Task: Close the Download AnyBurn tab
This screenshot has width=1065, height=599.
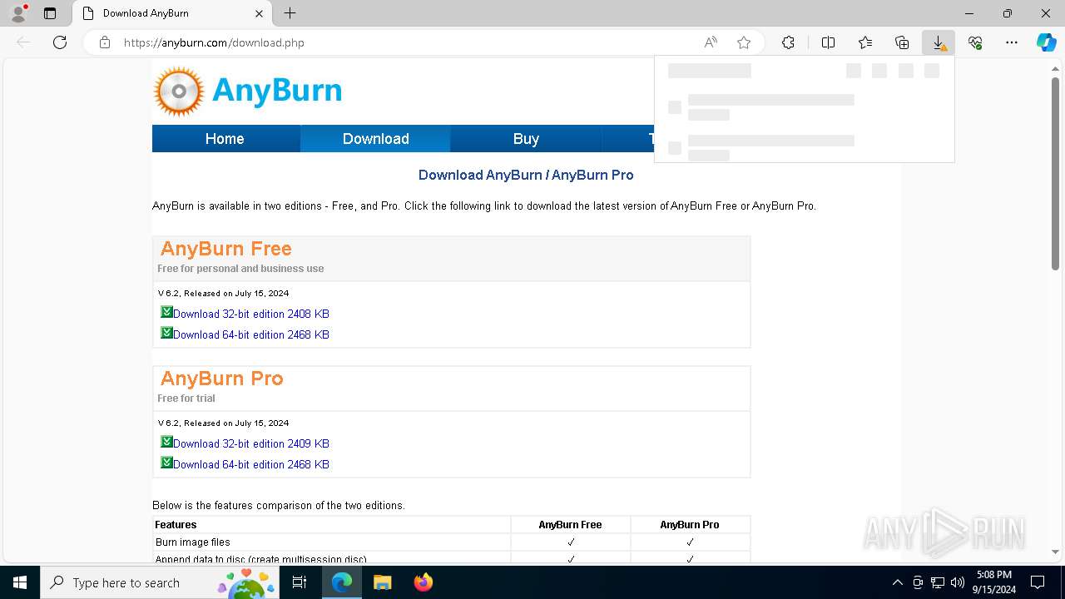Action: pos(259,13)
